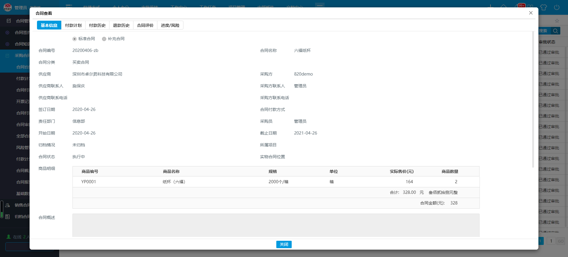Go to the 退款历史 tab
This screenshot has height=257, width=568.
pyautogui.click(x=121, y=25)
